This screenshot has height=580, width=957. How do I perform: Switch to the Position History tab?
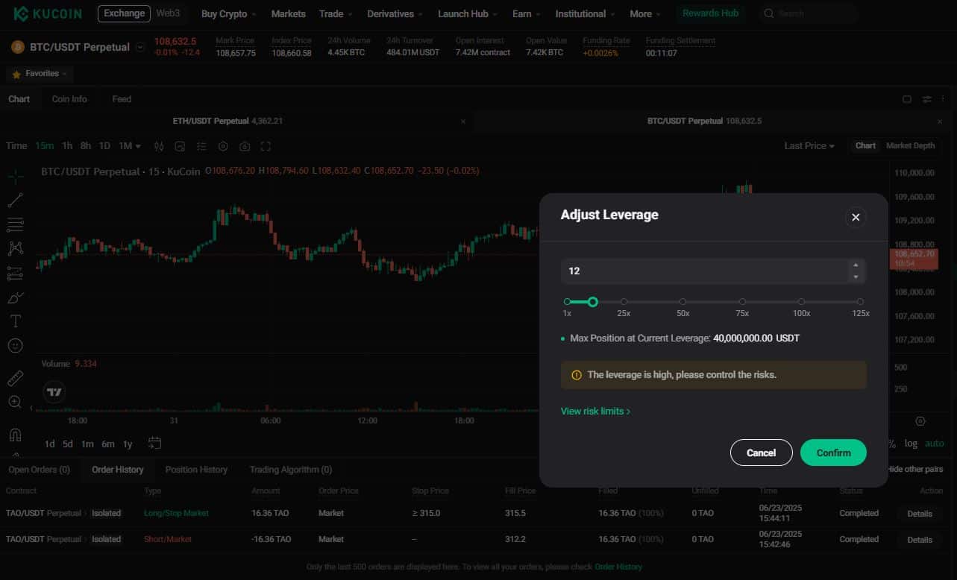pos(196,470)
